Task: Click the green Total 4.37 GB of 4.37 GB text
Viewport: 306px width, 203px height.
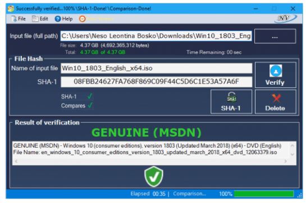Action: [103, 52]
